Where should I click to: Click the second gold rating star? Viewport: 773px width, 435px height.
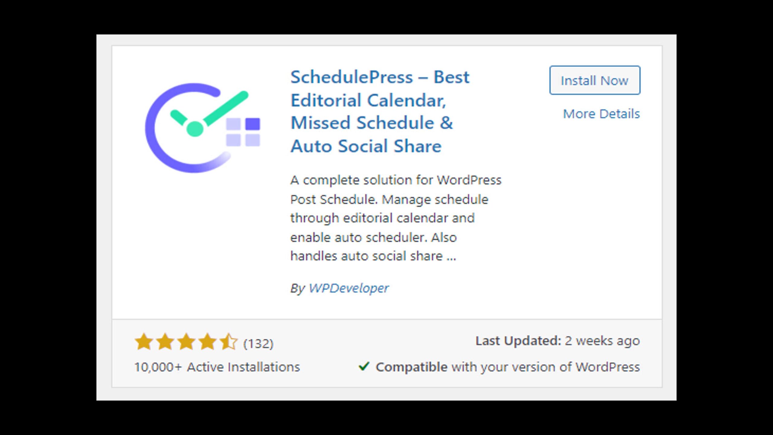(165, 342)
